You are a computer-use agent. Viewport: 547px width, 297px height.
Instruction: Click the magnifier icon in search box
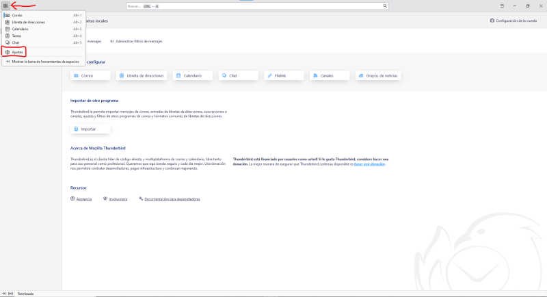point(385,6)
